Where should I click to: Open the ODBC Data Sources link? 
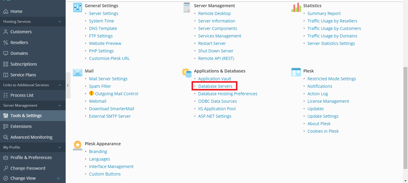217,101
